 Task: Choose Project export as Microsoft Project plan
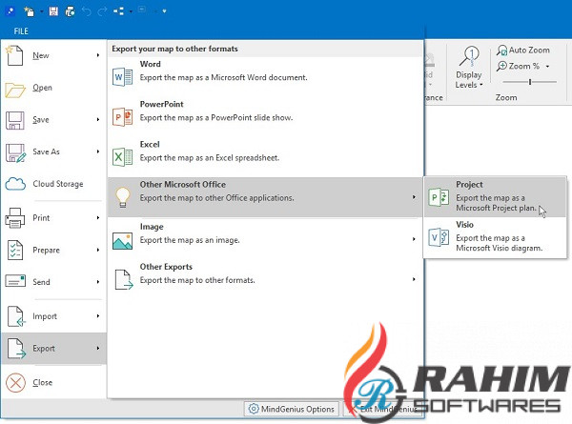(x=496, y=197)
